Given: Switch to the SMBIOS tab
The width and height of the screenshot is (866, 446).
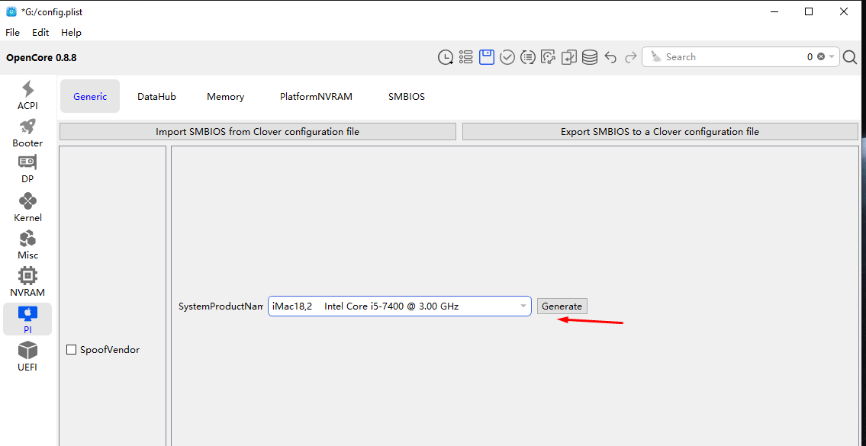Looking at the screenshot, I should click(x=407, y=96).
